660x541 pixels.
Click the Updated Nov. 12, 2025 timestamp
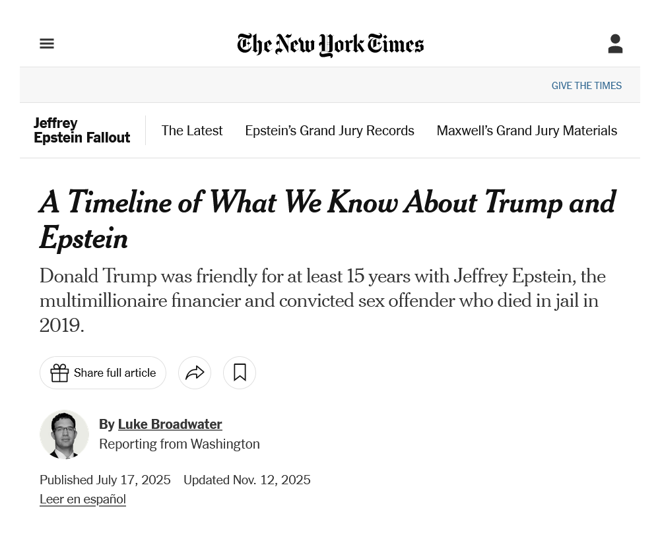coord(247,480)
